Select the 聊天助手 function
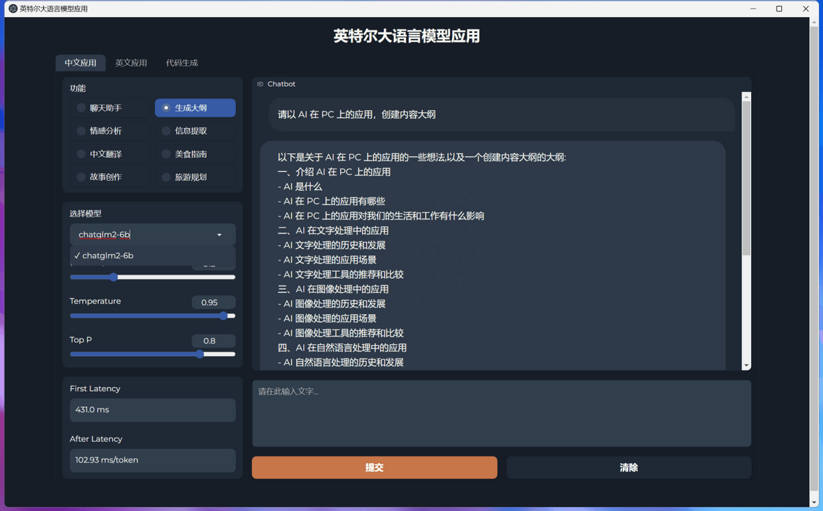Image resolution: width=823 pixels, height=511 pixels. pos(110,108)
